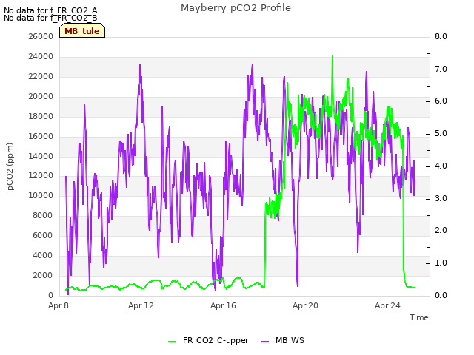Click the 4000 left axis value
Screen dimensions: 474x355
click(43, 255)
